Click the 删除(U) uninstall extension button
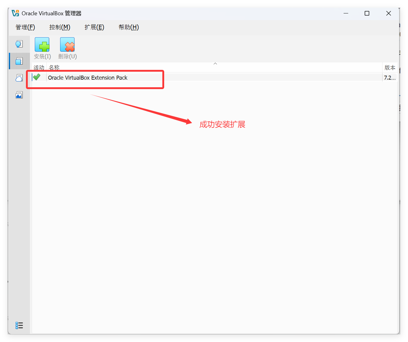The height and width of the screenshot is (342, 408). (x=67, y=49)
